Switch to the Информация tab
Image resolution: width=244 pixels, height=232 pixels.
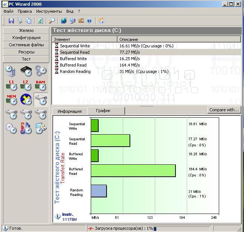[x=70, y=111]
